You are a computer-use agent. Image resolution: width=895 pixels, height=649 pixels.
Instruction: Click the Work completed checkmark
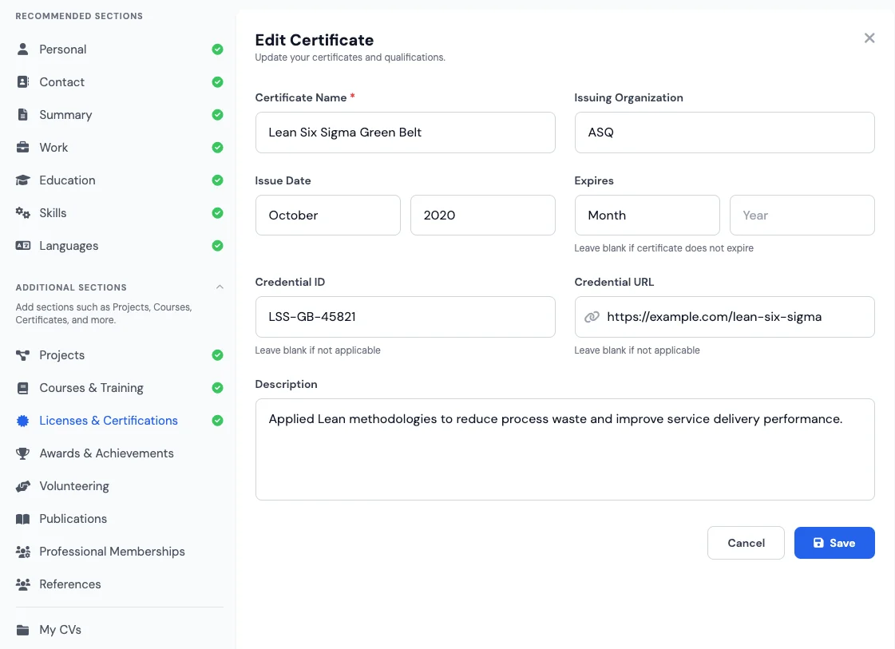tap(217, 147)
